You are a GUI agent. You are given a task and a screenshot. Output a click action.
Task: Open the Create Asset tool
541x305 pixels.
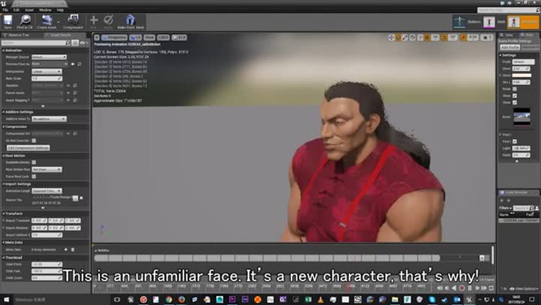(x=46, y=22)
